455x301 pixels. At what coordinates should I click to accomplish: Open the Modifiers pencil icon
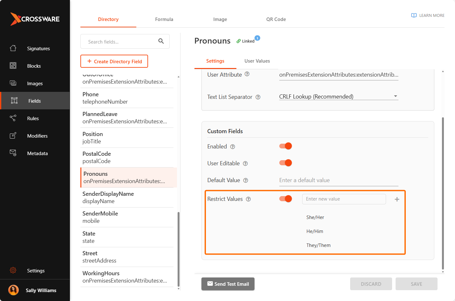point(13,136)
